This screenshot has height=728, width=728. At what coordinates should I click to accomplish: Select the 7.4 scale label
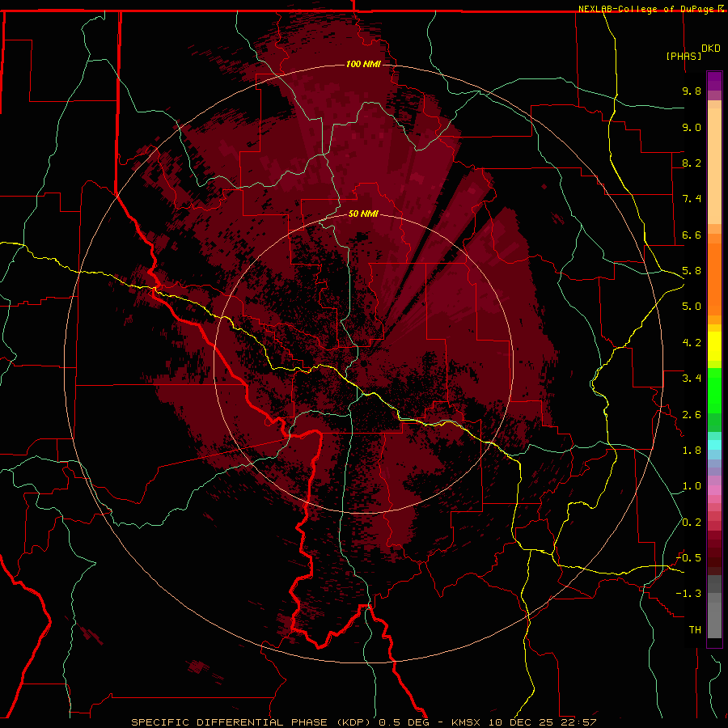tap(692, 199)
